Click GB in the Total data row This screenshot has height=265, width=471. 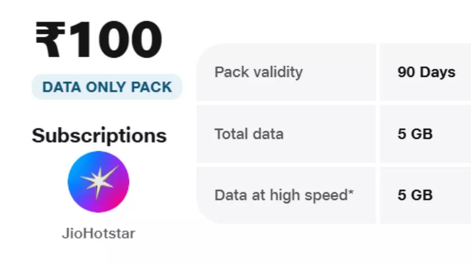[421, 134]
